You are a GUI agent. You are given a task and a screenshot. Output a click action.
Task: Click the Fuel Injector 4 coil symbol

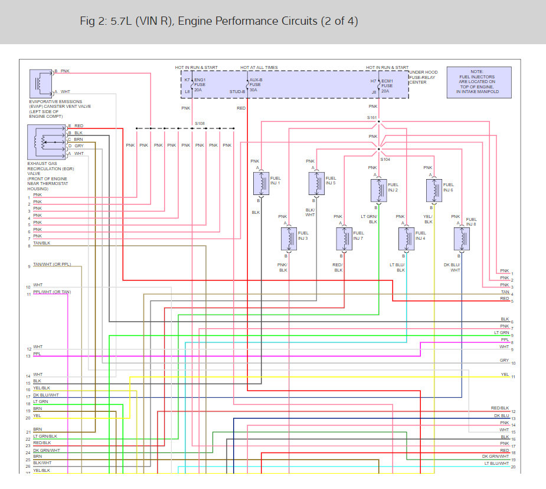[406, 239]
